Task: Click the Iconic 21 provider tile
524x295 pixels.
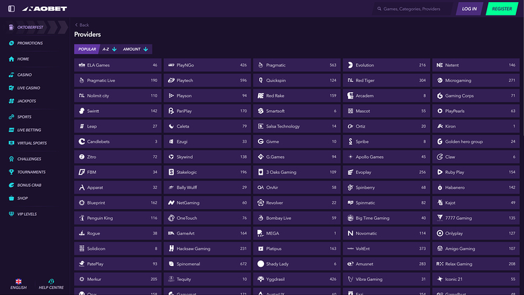Action: (x=476, y=280)
